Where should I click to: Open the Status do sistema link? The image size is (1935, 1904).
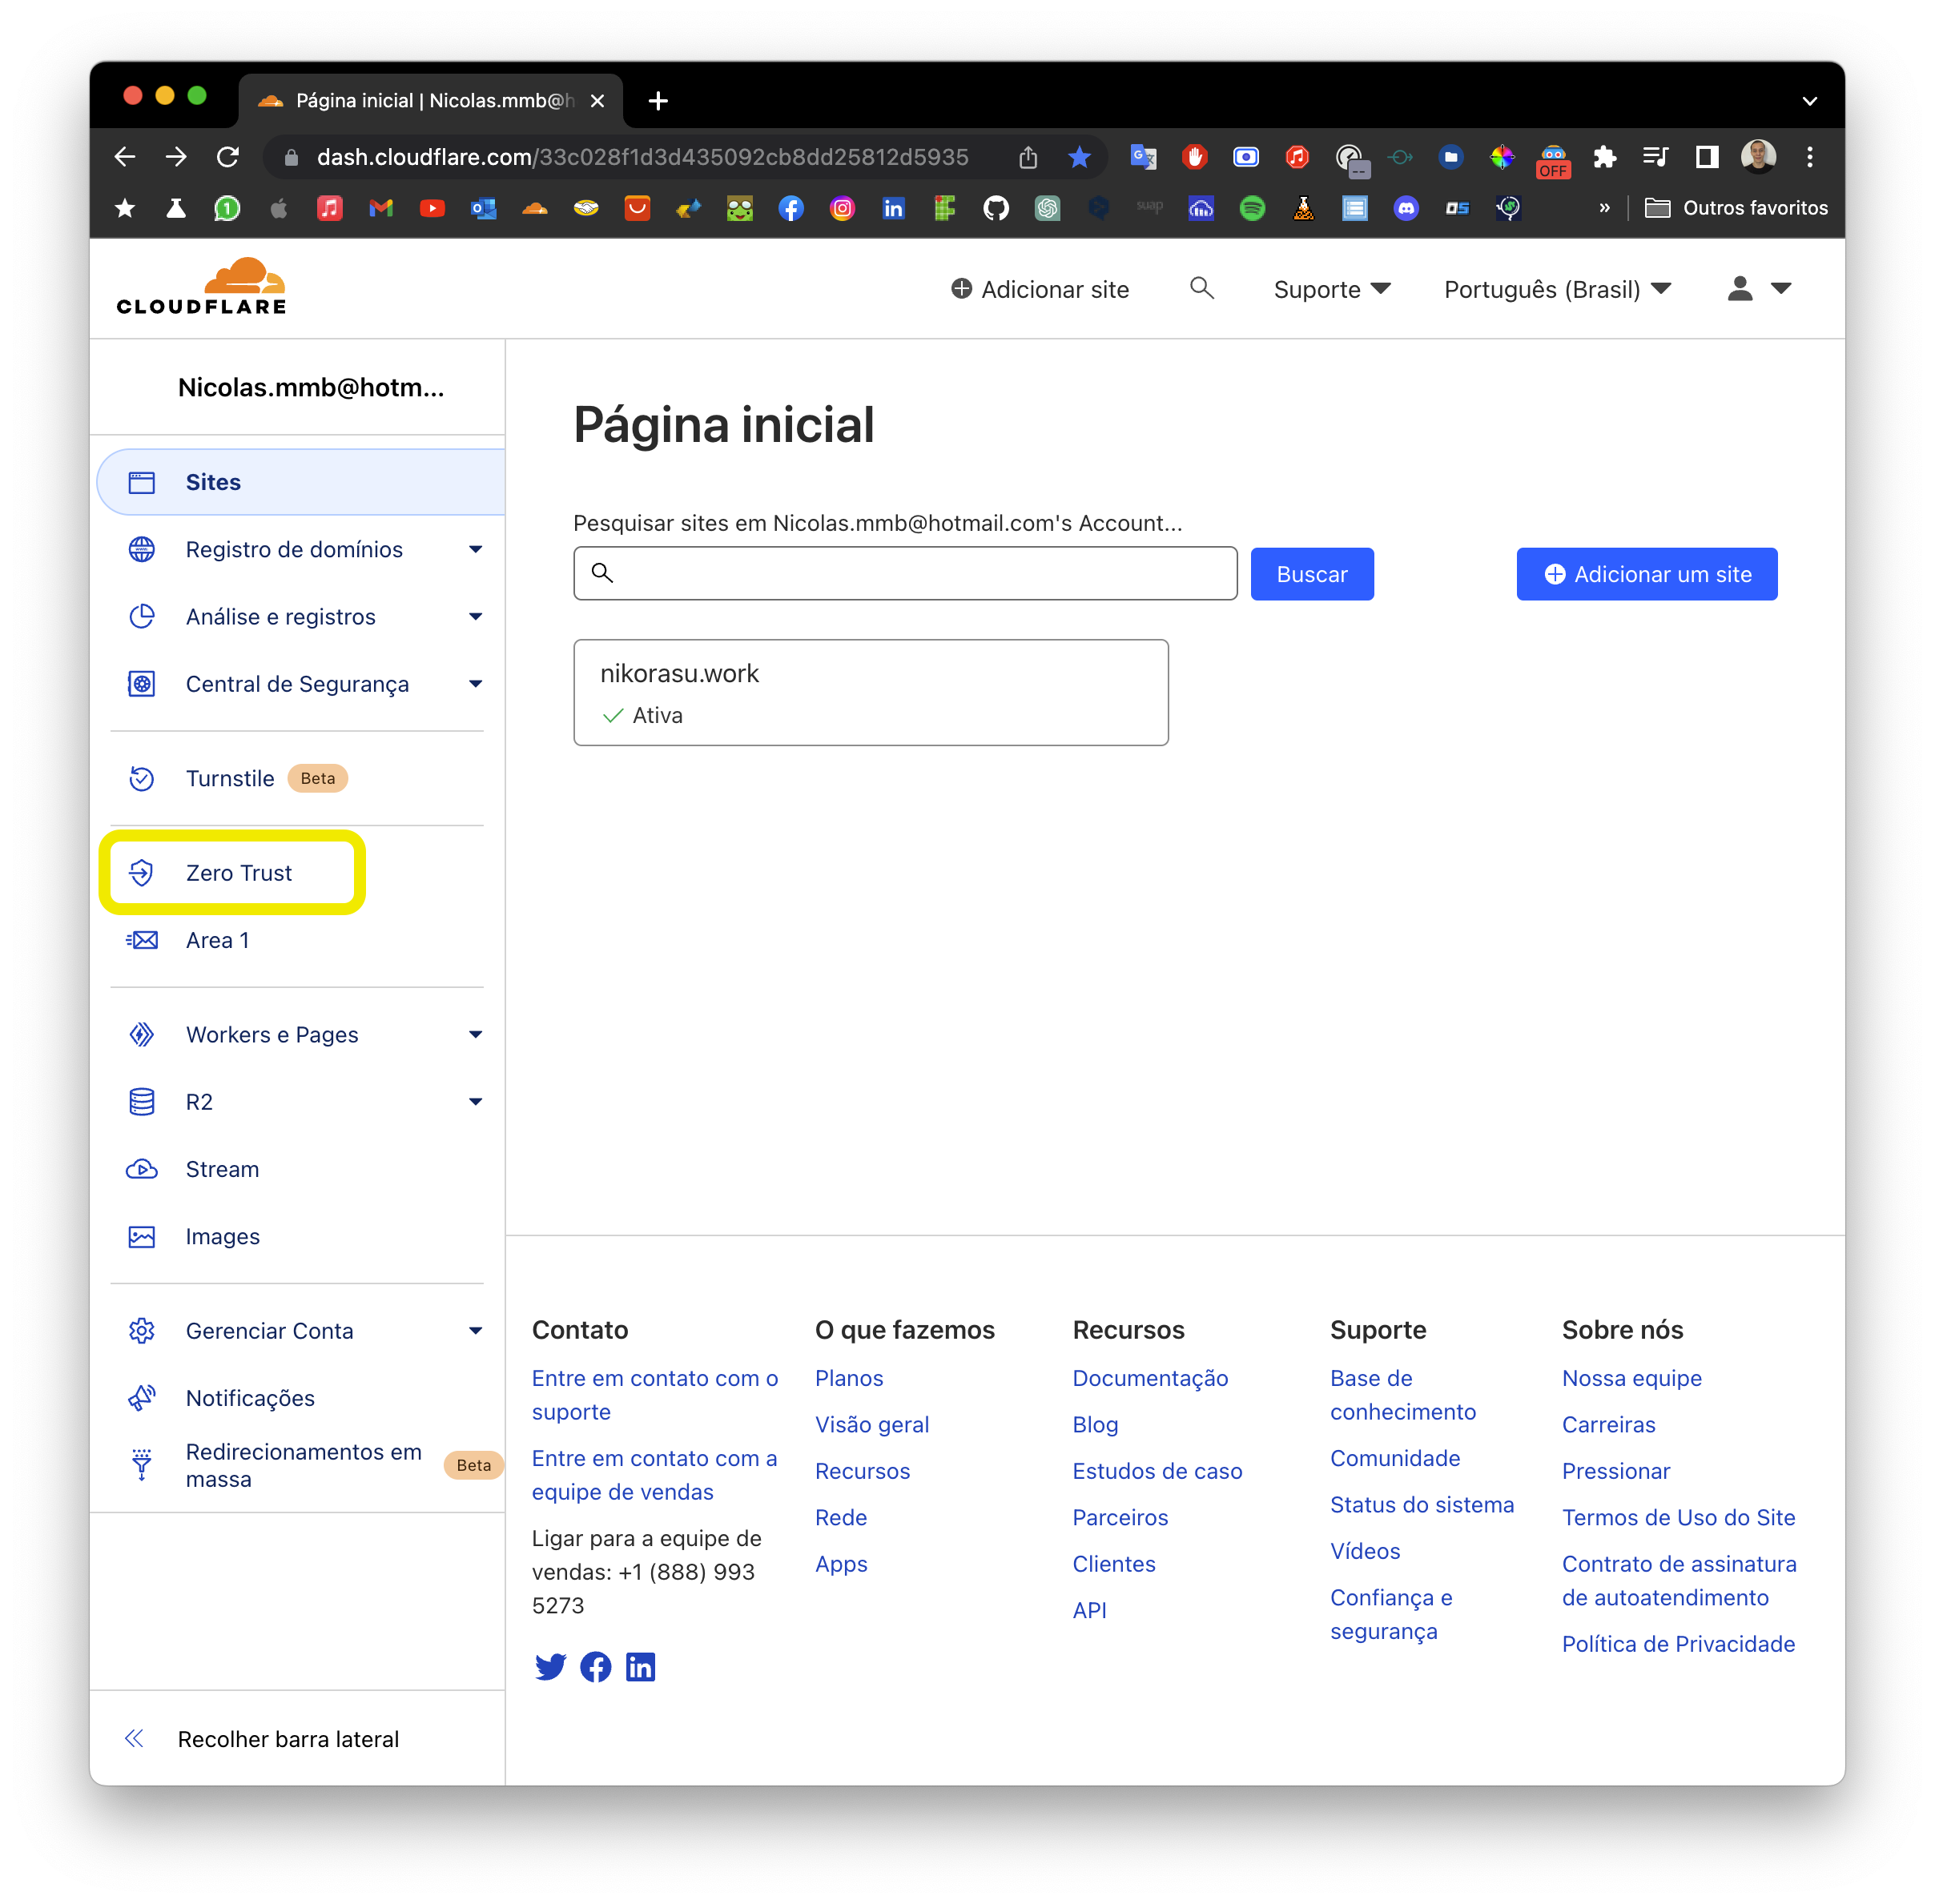point(1422,1504)
